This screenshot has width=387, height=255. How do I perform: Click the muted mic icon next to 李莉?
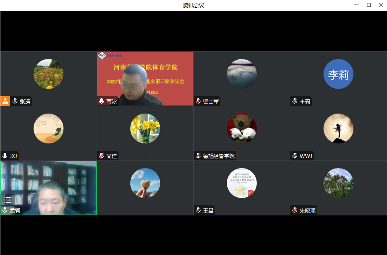tap(295, 101)
